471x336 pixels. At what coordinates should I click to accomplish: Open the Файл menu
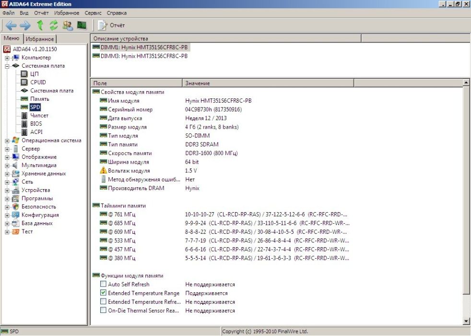tap(9, 13)
